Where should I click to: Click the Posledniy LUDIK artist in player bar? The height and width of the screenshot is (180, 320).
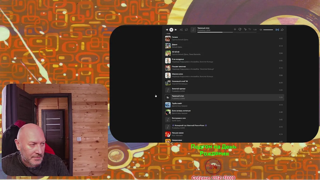204,30
